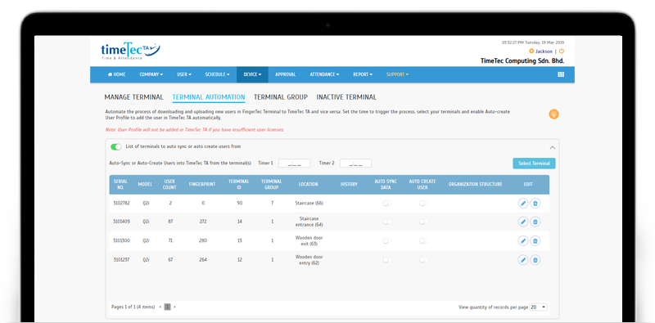Go to Home in navigation bar
Viewport: 655px width, 323px height.
pos(116,74)
